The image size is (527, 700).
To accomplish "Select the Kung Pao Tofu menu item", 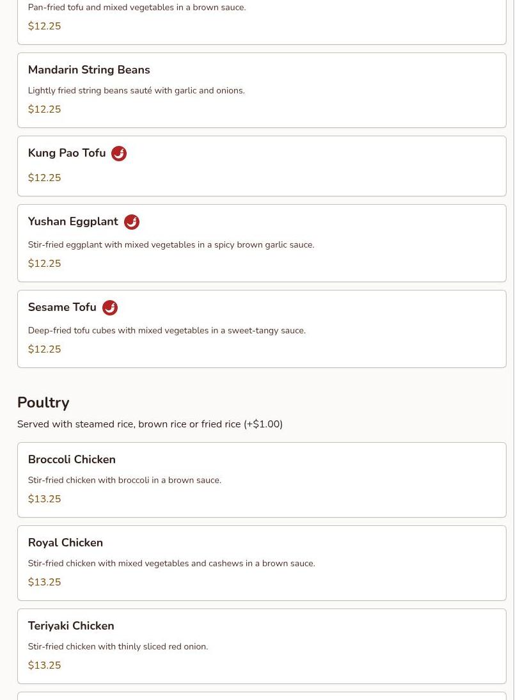I will click(x=67, y=154).
